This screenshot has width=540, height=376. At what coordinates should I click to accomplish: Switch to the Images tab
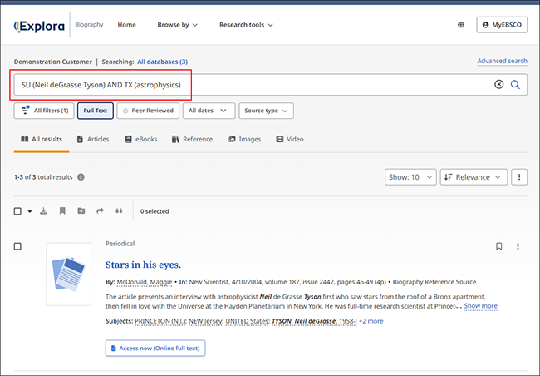pyautogui.click(x=244, y=140)
